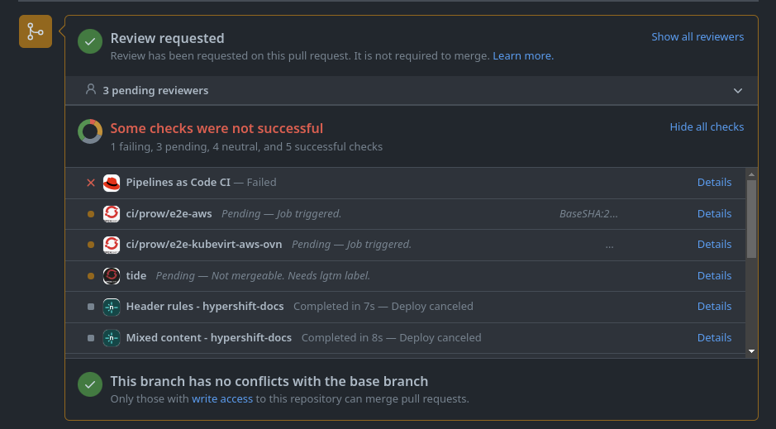Click the Header rules Netlify avatar

pyautogui.click(x=112, y=307)
